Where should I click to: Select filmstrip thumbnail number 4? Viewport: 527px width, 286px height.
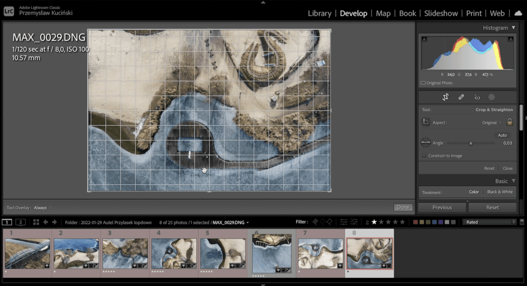[174, 254]
